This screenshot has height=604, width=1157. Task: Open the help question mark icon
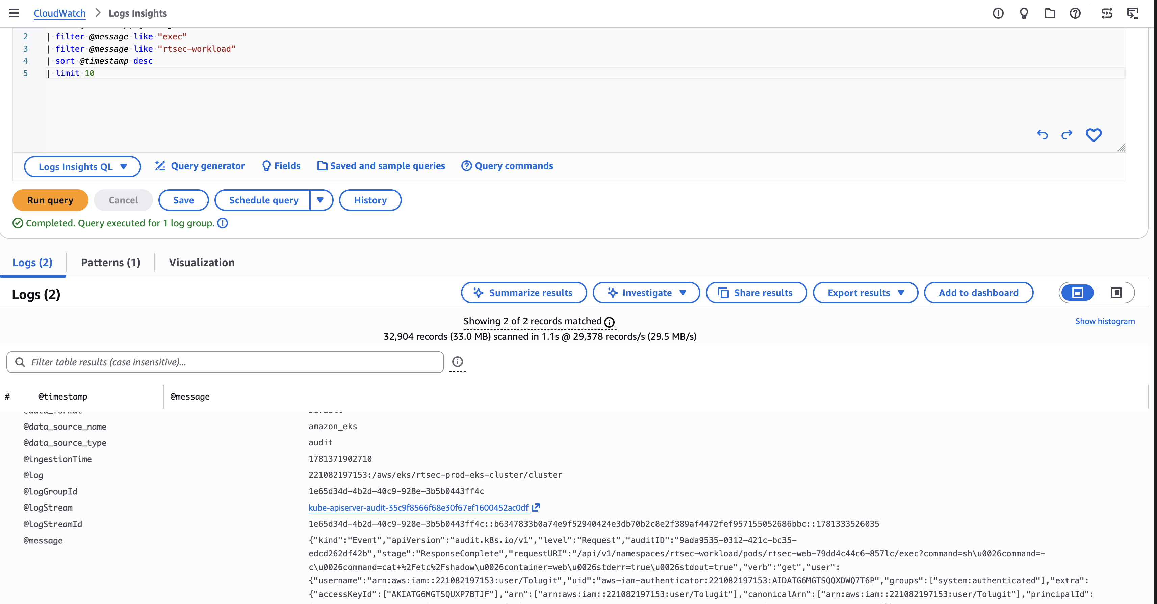click(x=1075, y=13)
